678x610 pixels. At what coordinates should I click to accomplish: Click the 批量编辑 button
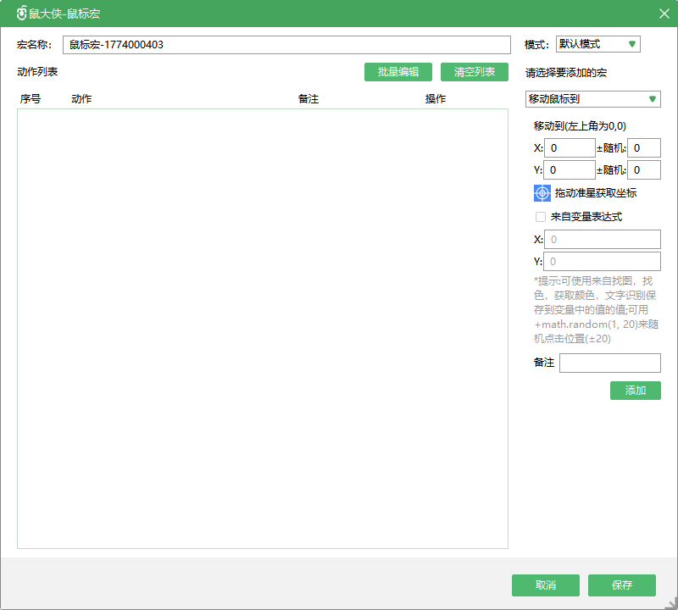[398, 72]
